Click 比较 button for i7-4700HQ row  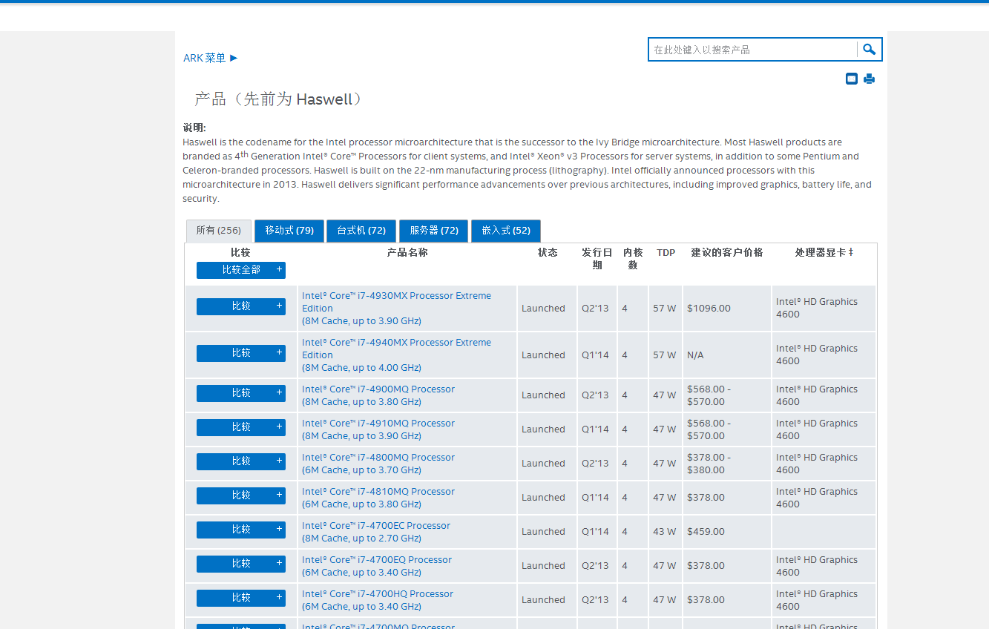pyautogui.click(x=241, y=598)
